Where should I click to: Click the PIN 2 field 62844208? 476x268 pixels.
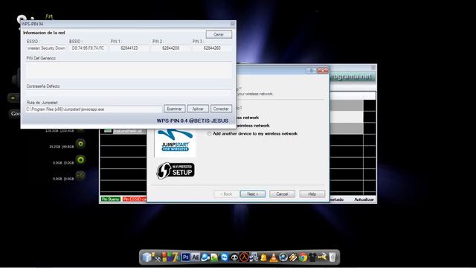170,48
